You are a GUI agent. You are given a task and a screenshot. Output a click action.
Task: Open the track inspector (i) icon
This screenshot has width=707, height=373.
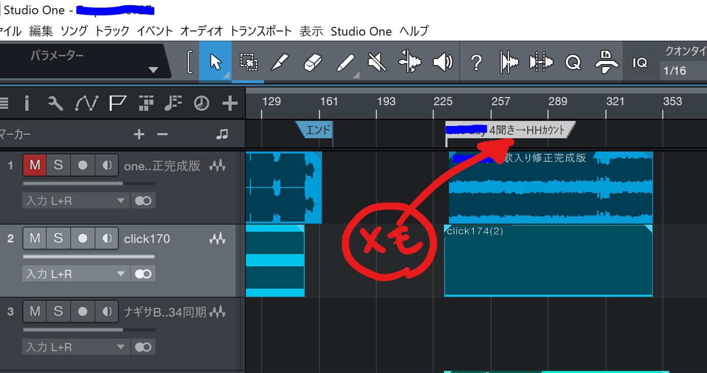27,104
